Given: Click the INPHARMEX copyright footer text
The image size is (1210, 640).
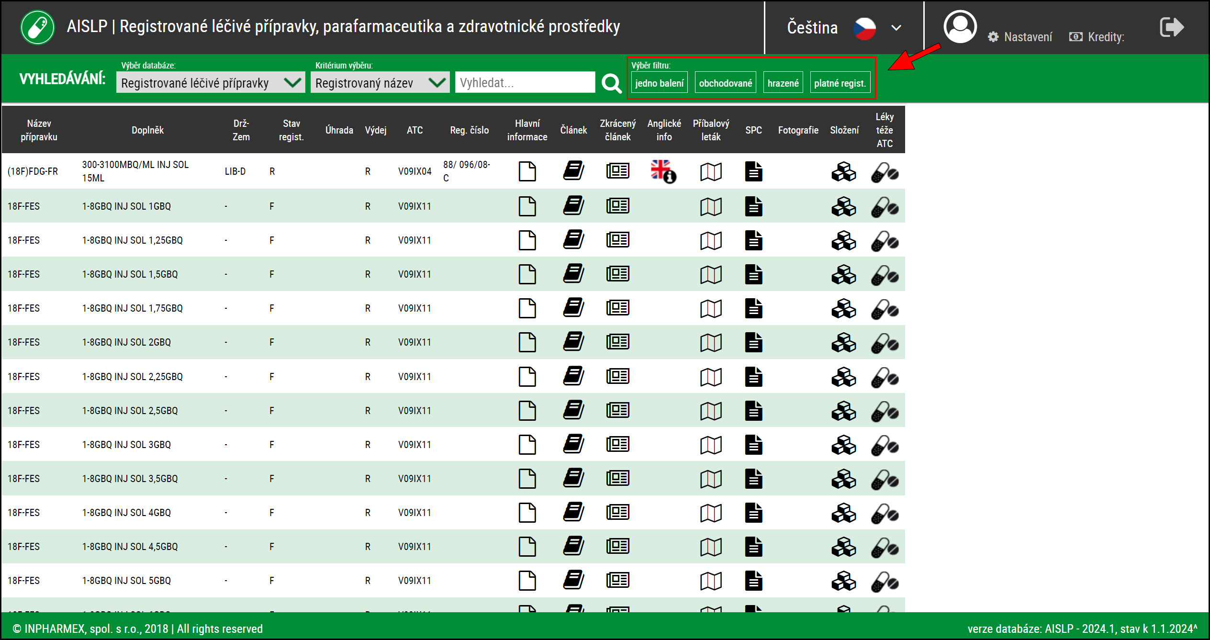Looking at the screenshot, I should coord(138,629).
